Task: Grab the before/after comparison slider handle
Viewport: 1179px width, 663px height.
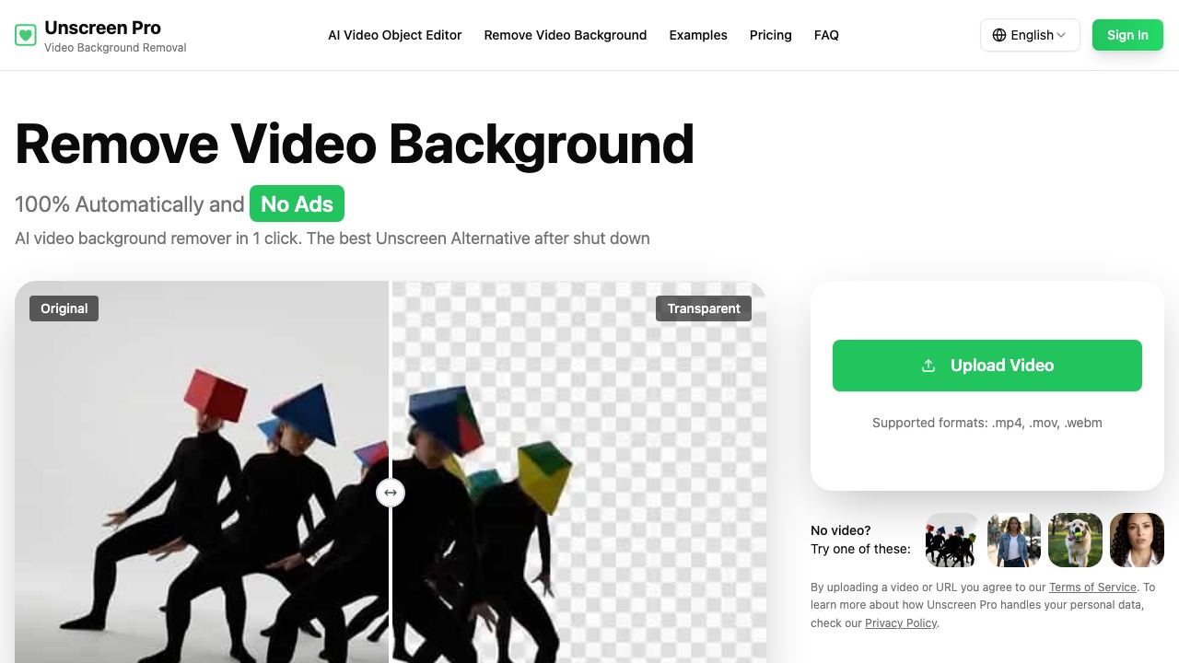Action: [391, 493]
